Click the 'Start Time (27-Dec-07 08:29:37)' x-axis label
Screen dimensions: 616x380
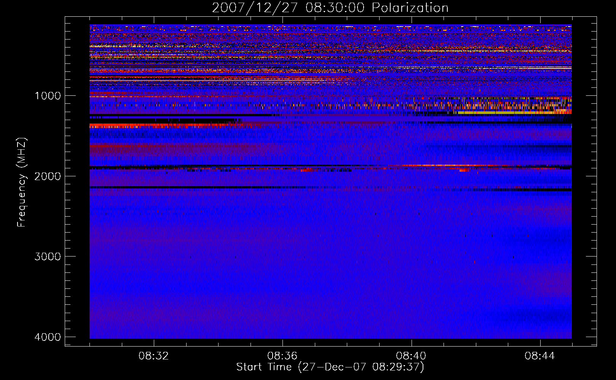coord(330,367)
